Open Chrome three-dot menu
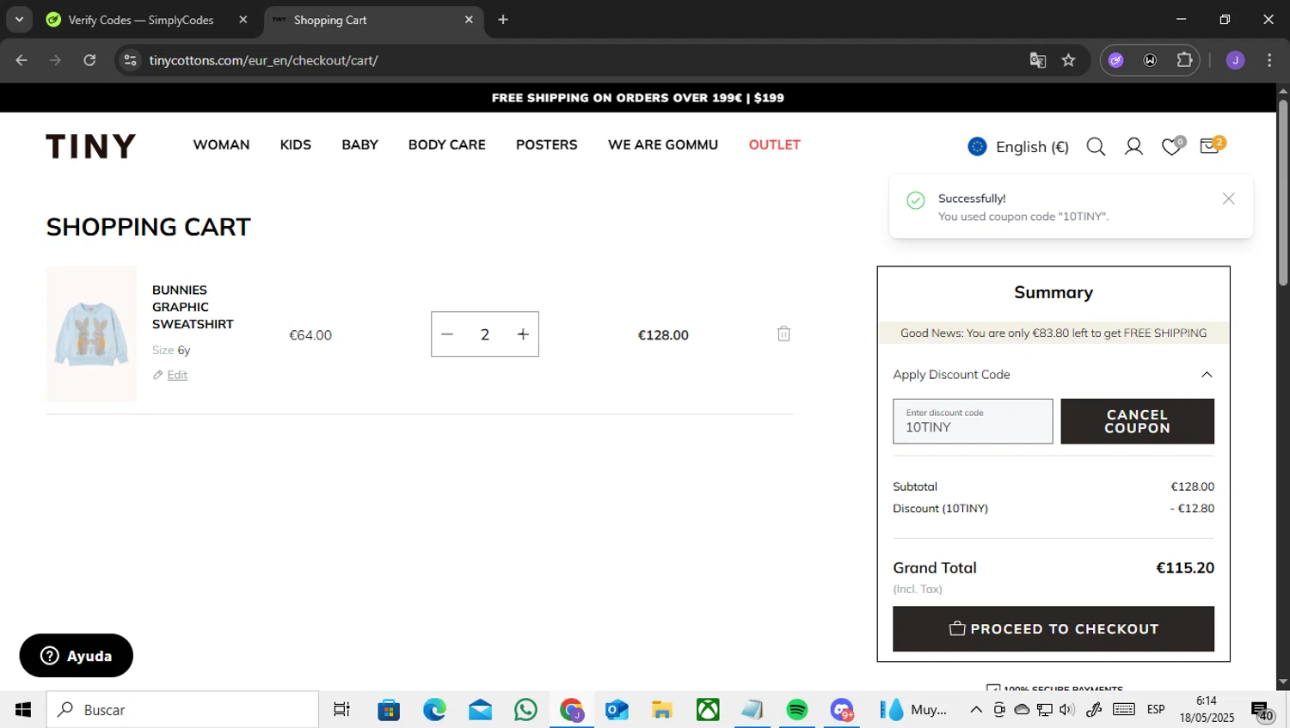The height and width of the screenshot is (728, 1290). (1269, 60)
